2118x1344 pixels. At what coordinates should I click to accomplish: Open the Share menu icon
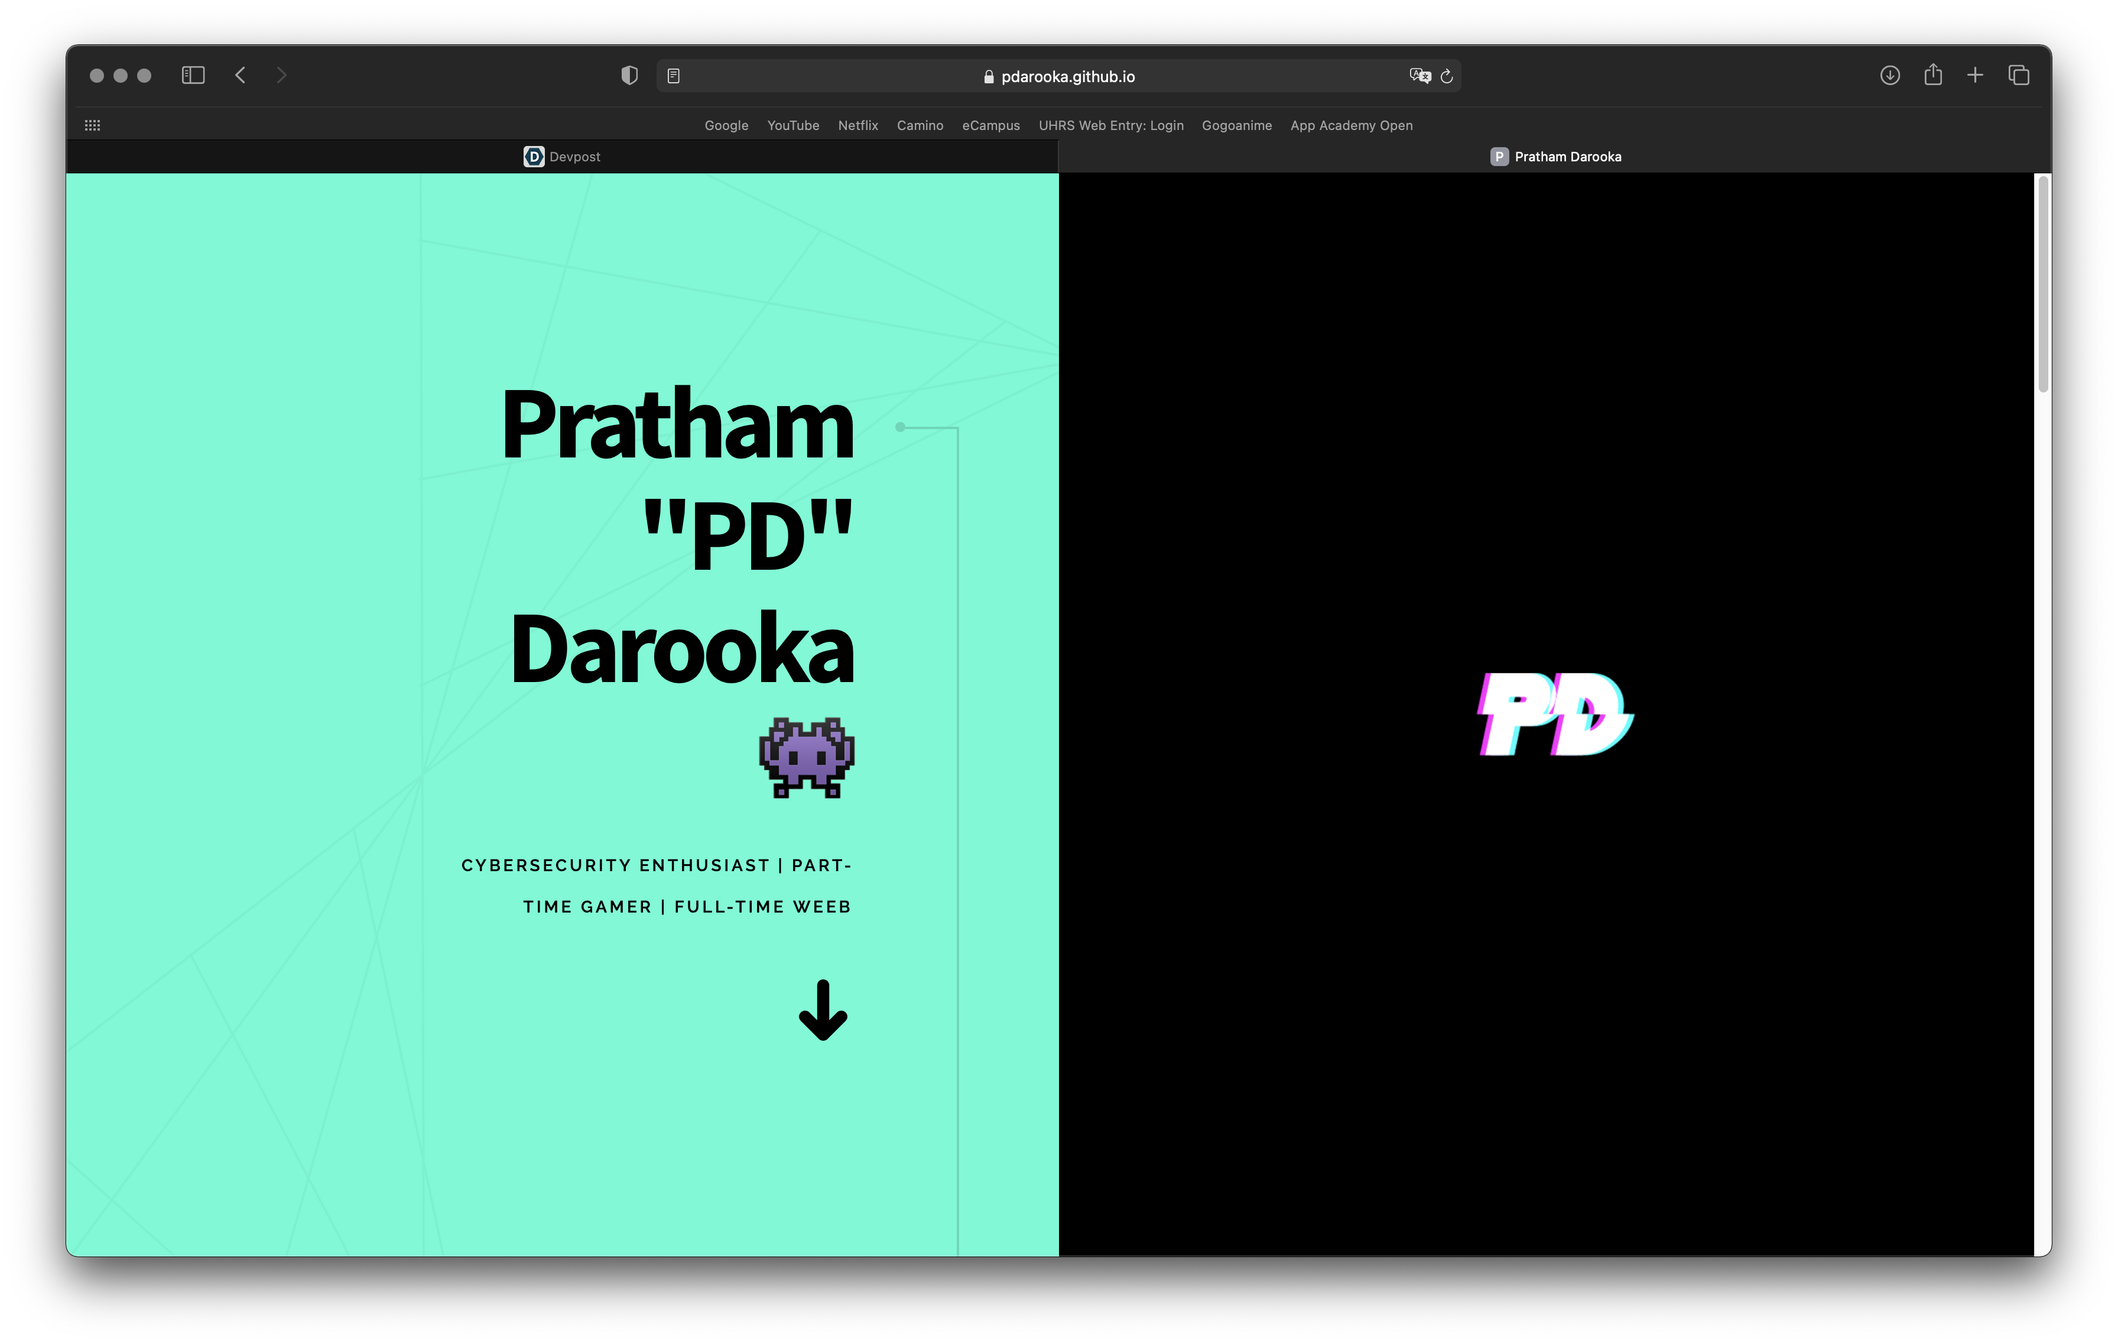[1932, 76]
